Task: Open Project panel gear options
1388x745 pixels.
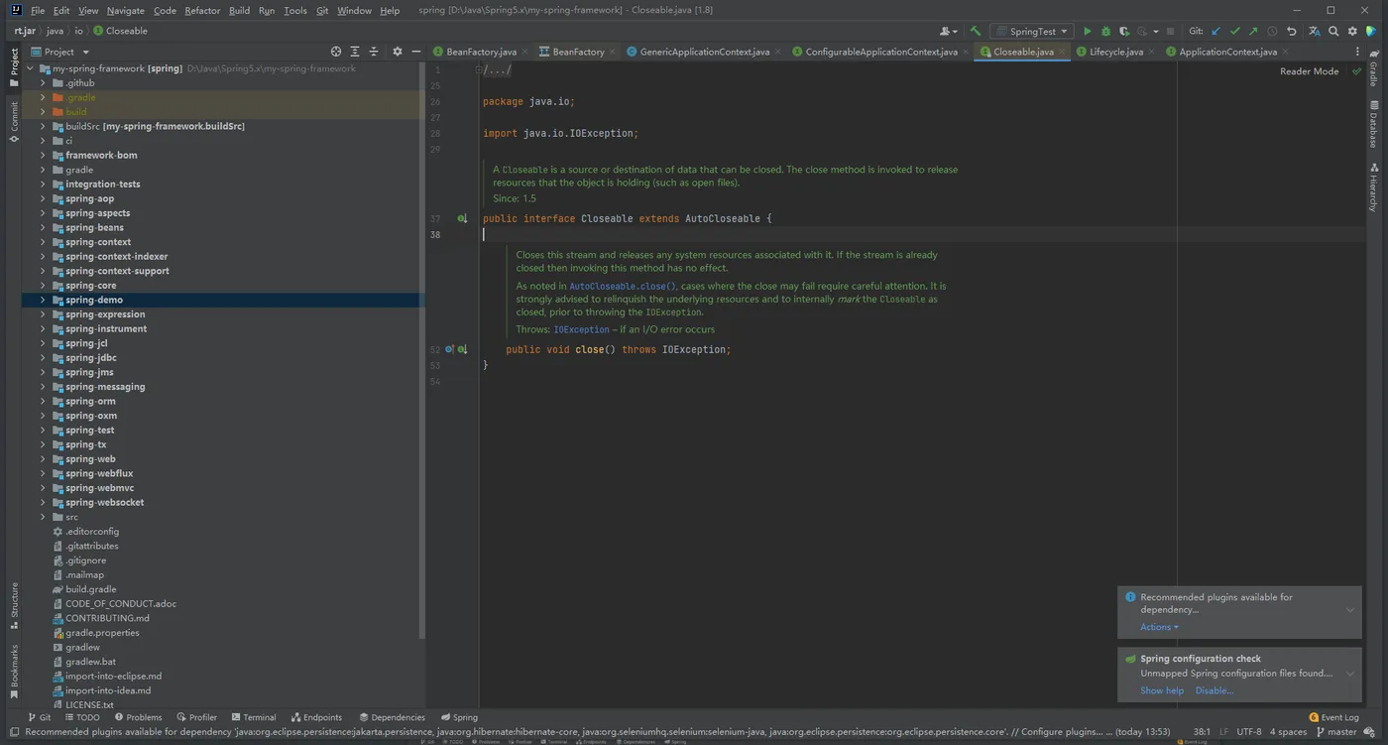Action: pyautogui.click(x=398, y=52)
